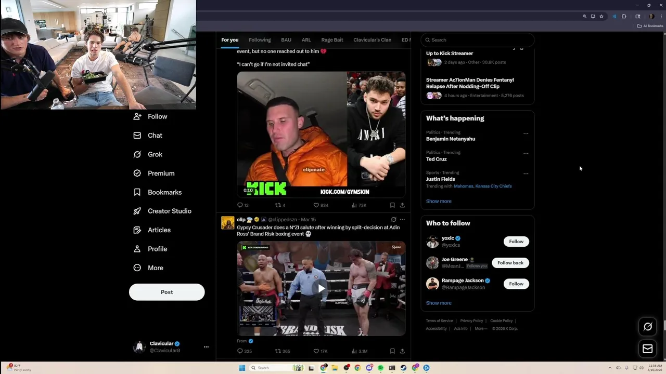This screenshot has width=666, height=374.
Task: Repost the Gypsy Crusader post
Action: (x=277, y=351)
